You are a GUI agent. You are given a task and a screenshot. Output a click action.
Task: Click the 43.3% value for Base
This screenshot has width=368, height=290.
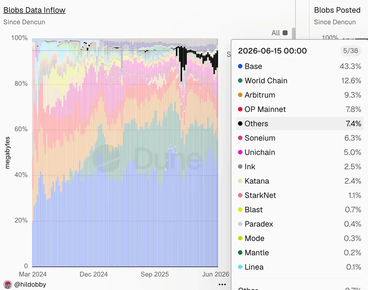[x=350, y=66]
